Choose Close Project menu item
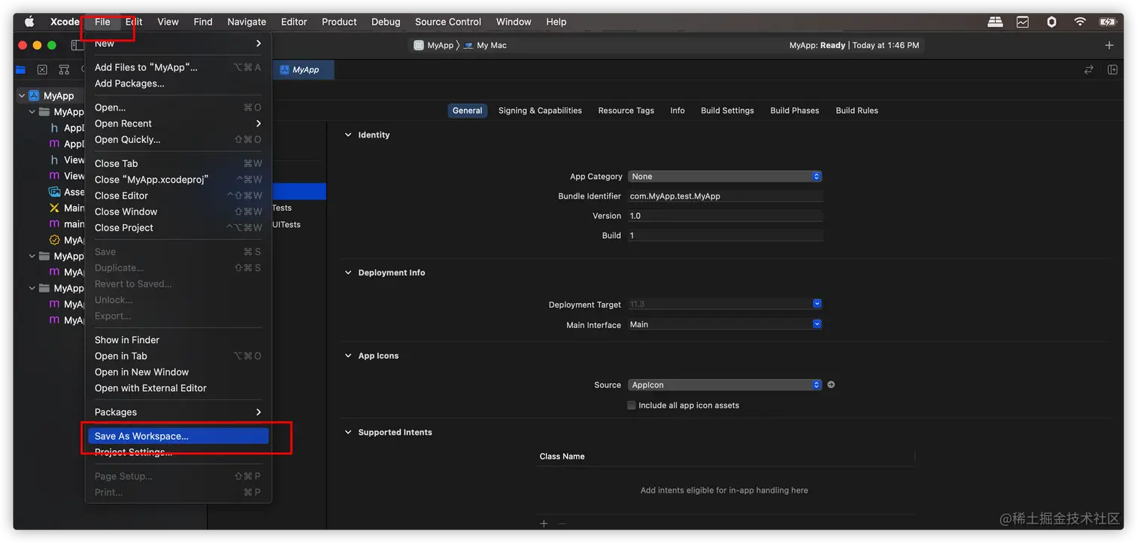The height and width of the screenshot is (543, 1137). pos(178,227)
